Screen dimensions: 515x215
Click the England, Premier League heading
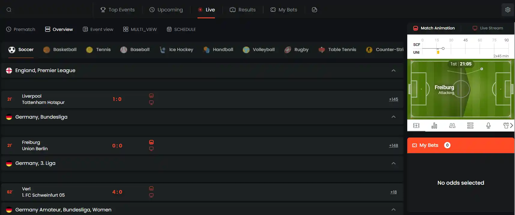45,71
